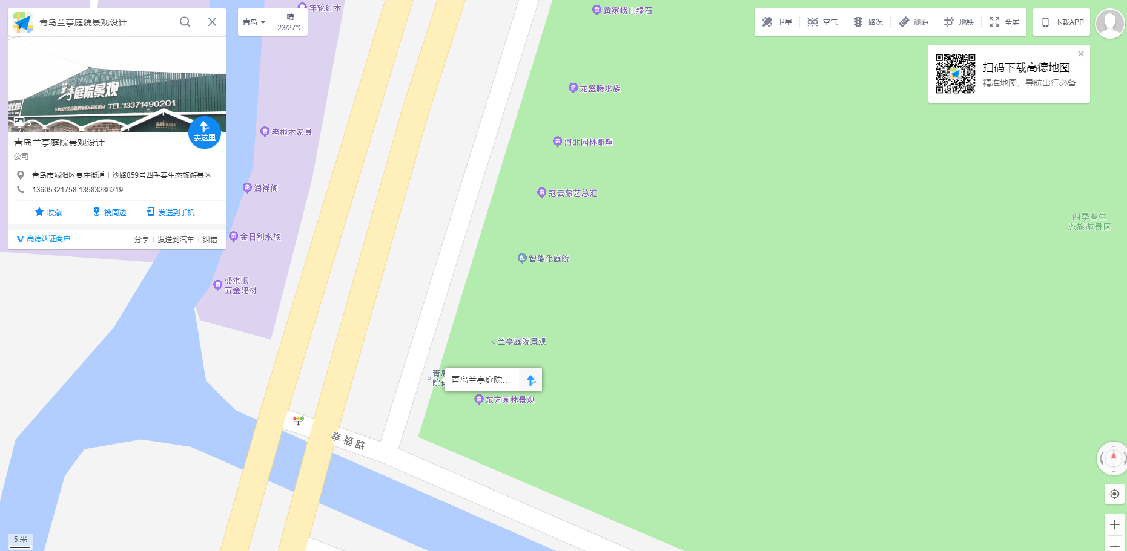Click 发送到手机 link

(171, 212)
